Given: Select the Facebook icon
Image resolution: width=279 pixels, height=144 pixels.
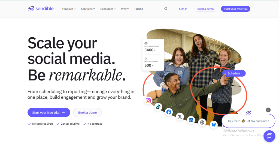Looking at the screenshot, I should click(x=169, y=112).
